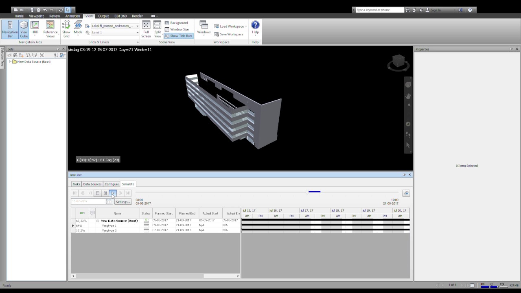Open the Split View menu
Screen dimensions: 521x293
pyautogui.click(x=158, y=29)
